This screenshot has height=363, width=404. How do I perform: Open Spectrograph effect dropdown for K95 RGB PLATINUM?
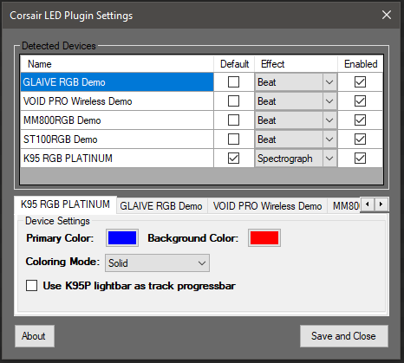296,159
